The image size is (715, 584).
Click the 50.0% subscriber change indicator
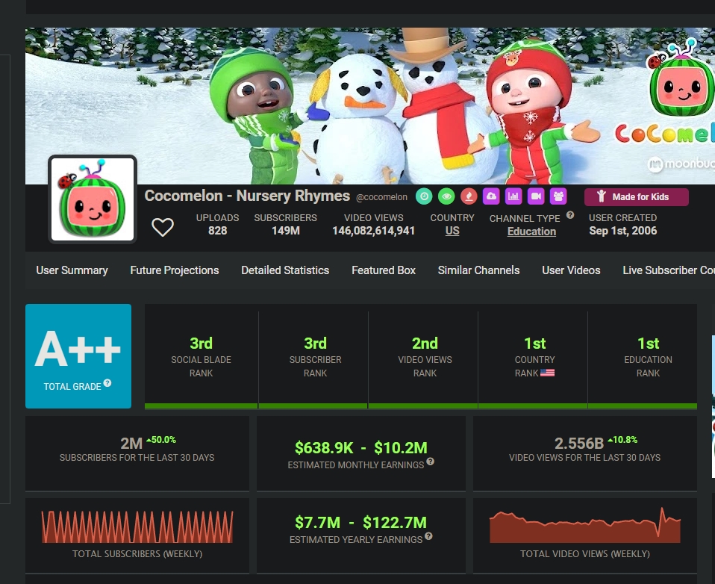(161, 440)
